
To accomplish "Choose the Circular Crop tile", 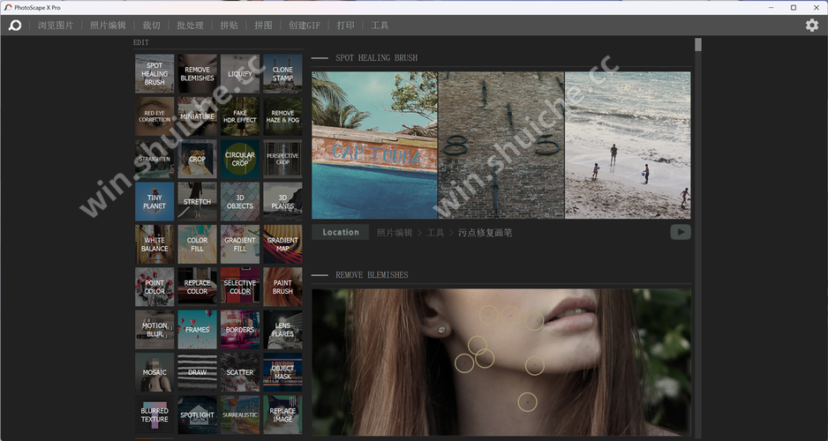I will tap(240, 159).
